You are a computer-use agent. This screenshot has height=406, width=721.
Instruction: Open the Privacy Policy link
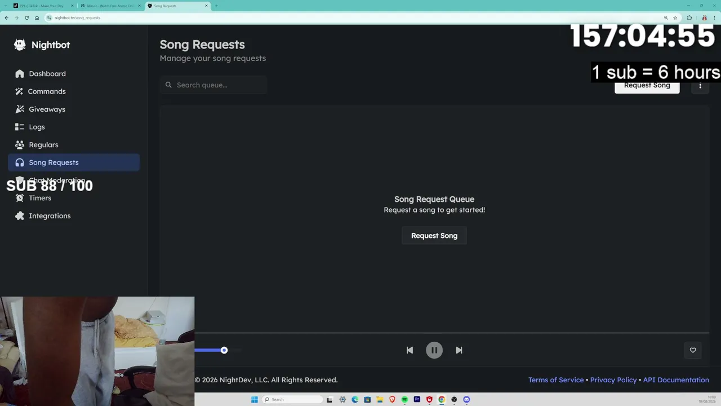[613, 380]
